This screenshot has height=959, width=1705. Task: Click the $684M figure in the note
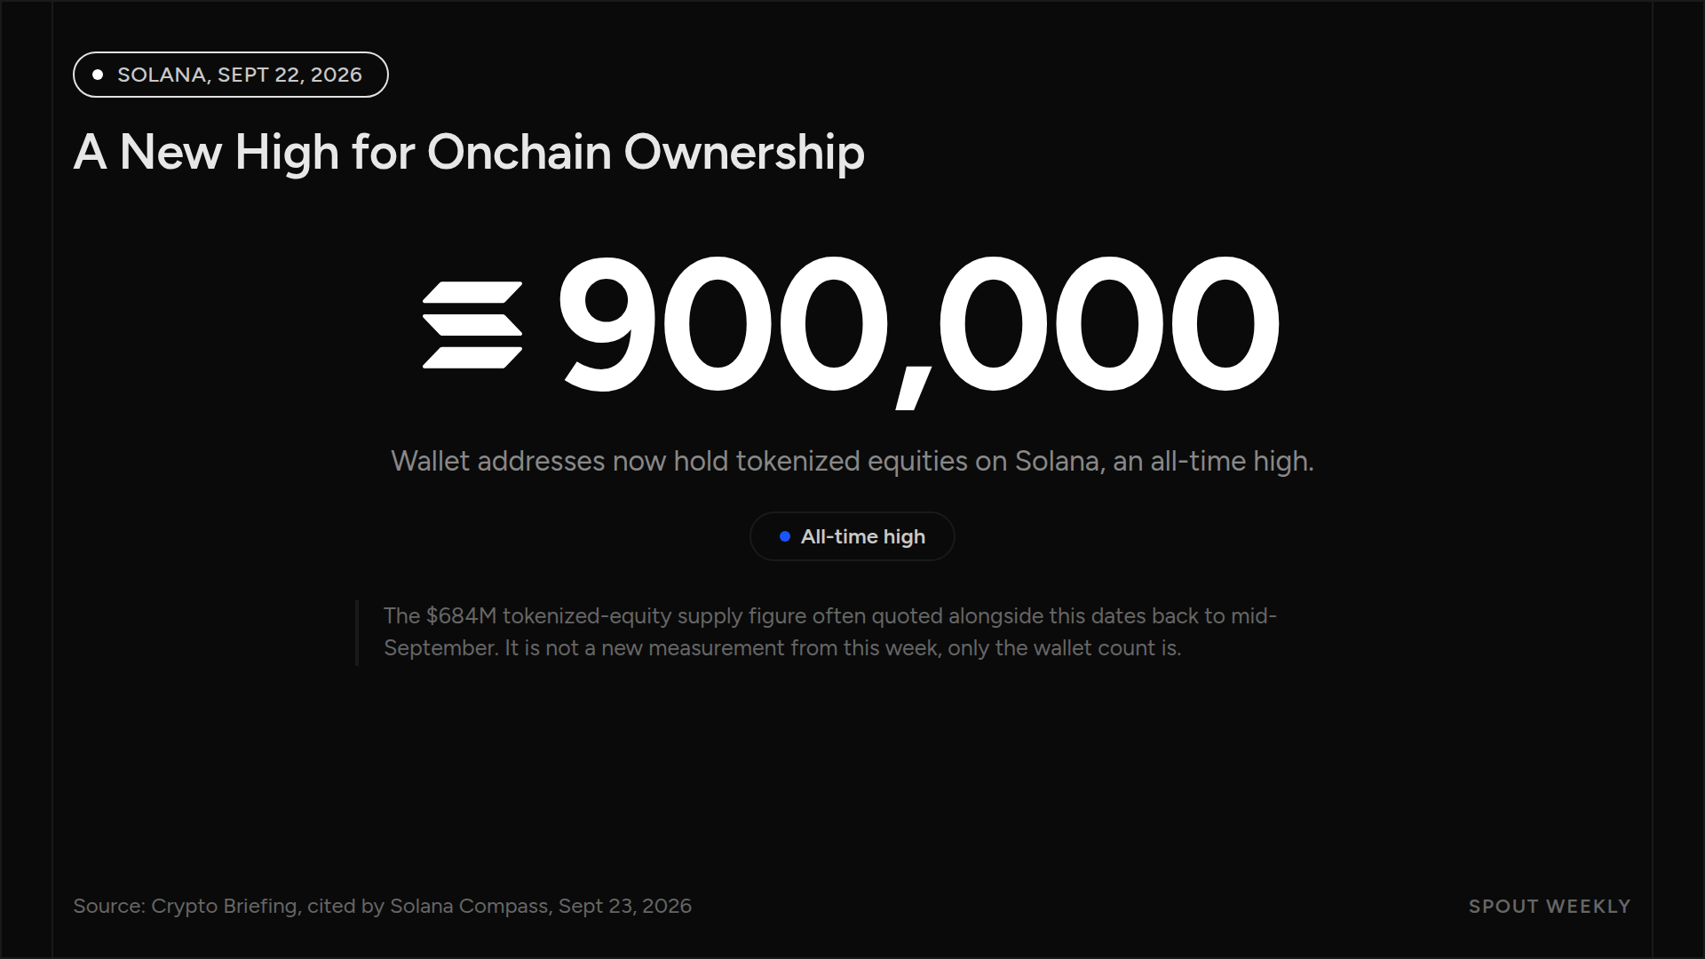click(x=461, y=615)
